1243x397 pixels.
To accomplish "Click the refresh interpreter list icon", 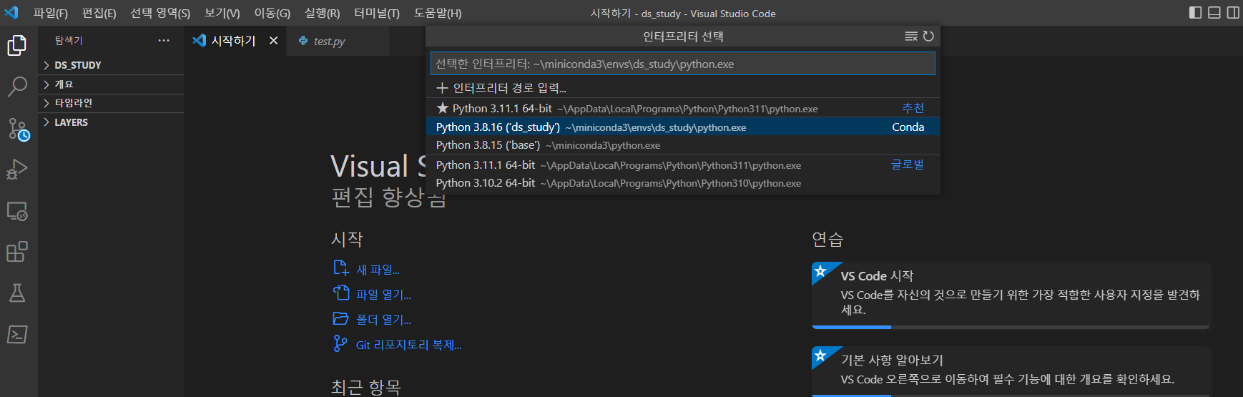I will [x=928, y=36].
